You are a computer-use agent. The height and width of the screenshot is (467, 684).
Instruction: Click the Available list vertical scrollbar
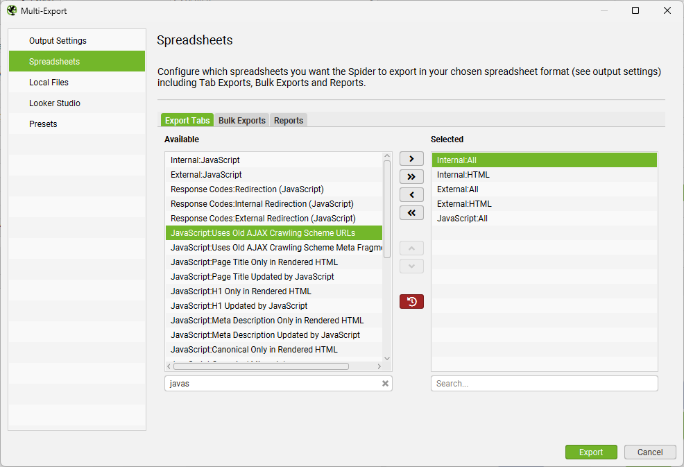pyautogui.click(x=387, y=208)
